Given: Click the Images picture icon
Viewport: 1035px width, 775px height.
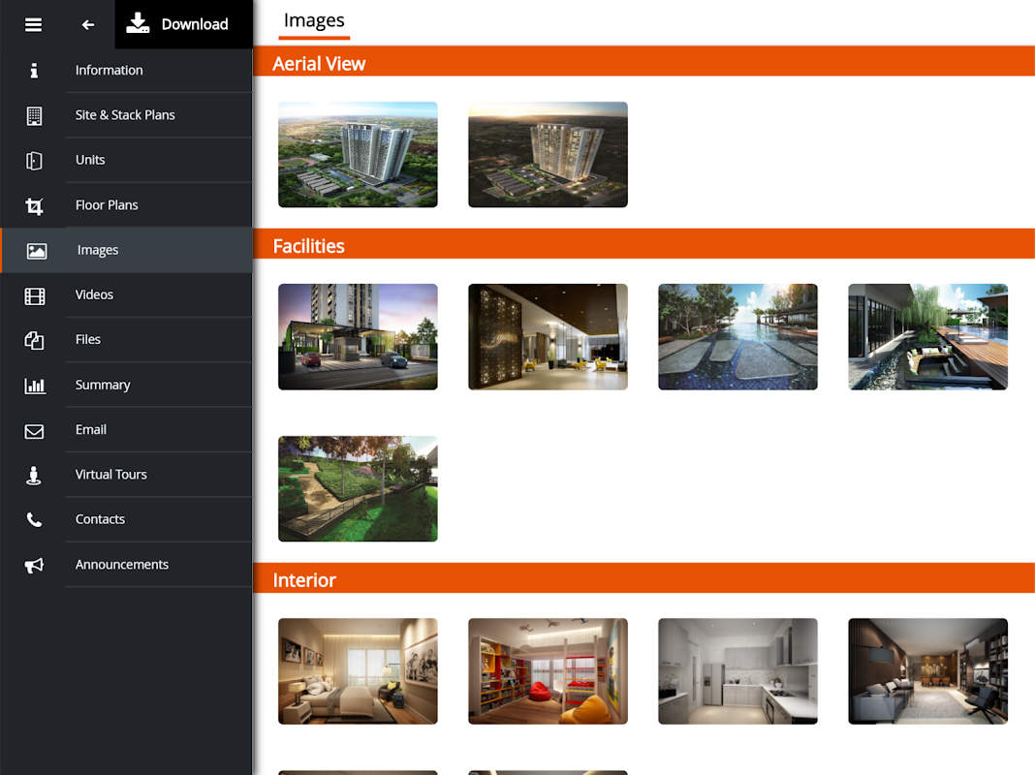Looking at the screenshot, I should tap(36, 251).
